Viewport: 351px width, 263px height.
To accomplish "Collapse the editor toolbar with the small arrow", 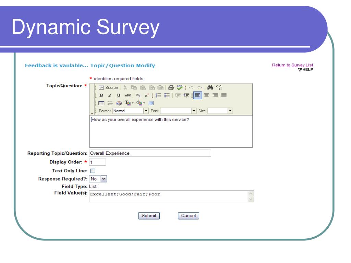I will [92, 113].
